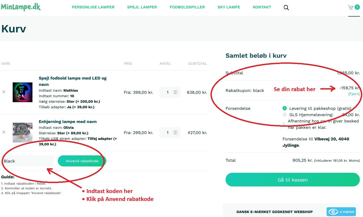Select Levering til pakkeshop shipping option

[x=285, y=108]
